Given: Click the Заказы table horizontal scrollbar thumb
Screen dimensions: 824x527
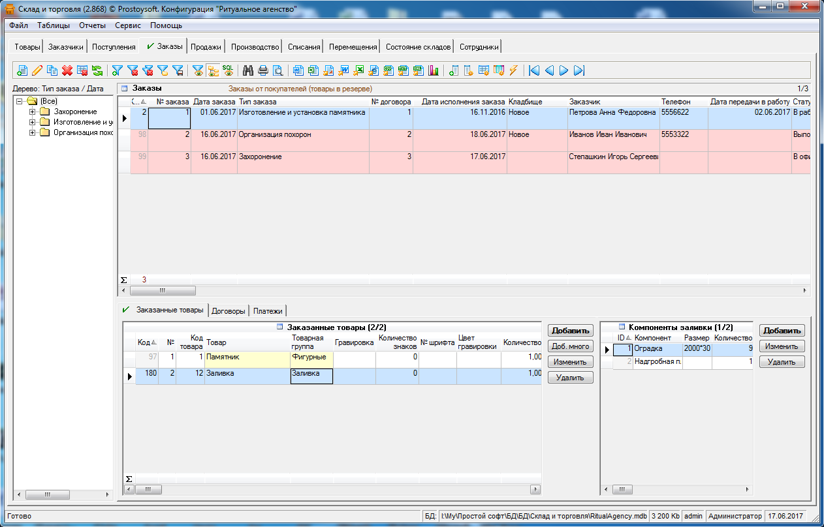Looking at the screenshot, I should click(163, 290).
